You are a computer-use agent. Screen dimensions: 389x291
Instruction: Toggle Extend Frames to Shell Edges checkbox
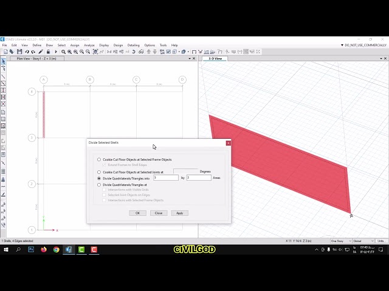(104, 165)
